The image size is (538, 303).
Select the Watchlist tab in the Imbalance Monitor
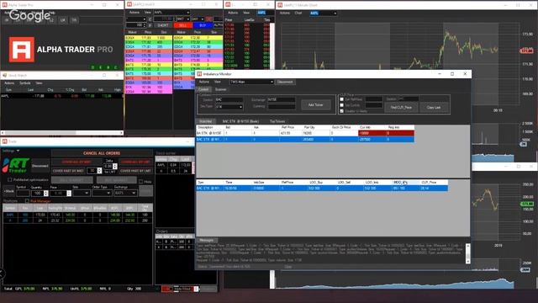pos(206,121)
